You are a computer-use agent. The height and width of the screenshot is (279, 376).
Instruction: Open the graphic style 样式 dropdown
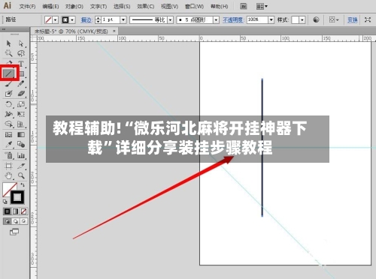302,19
